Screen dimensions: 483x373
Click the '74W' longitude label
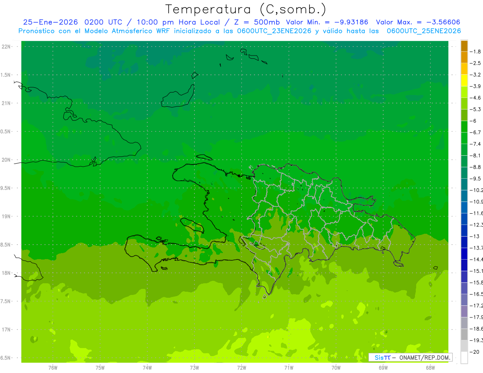(147, 368)
